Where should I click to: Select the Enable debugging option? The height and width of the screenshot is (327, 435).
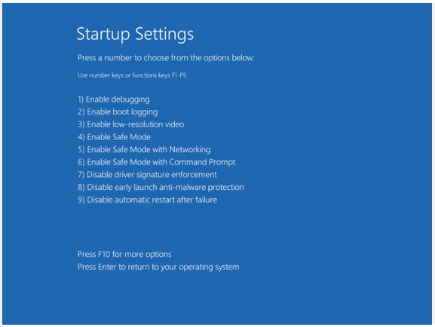point(114,99)
